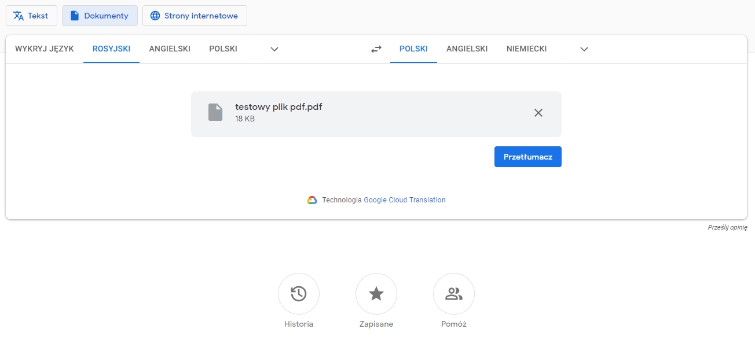Screen dimensions: 755x340
Task: Click the Pomóż contribute icon
Action: (x=454, y=293)
